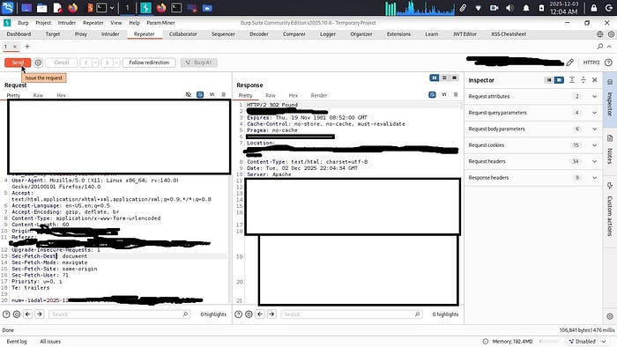Click Request search input field

click(x=119, y=314)
